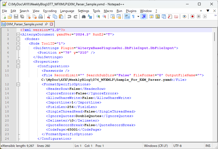Open the Encoding menu
218x149 pixels.
coord(50,11)
